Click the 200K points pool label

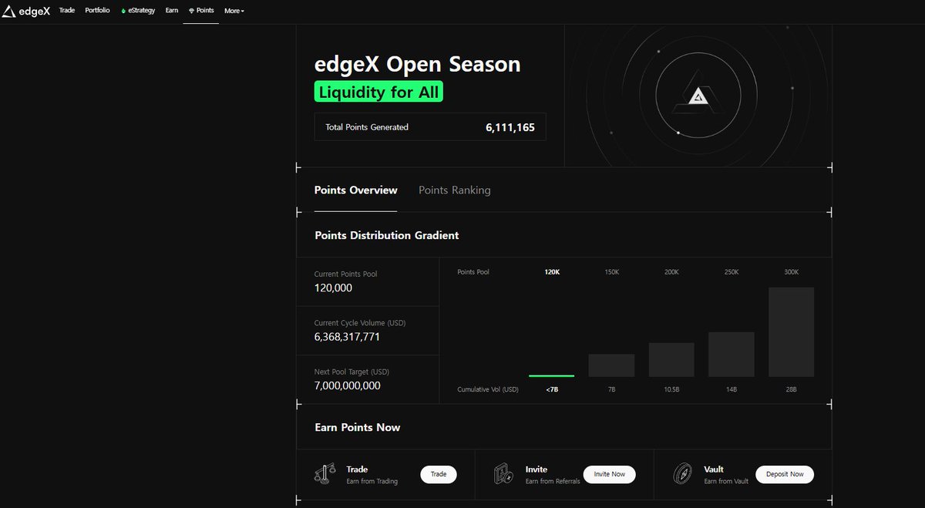672,272
